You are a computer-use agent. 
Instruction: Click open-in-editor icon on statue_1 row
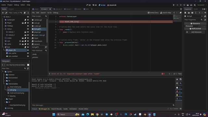pos(25,32)
